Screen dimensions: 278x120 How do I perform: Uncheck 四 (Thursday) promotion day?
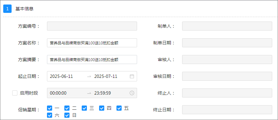(x=102, y=108)
